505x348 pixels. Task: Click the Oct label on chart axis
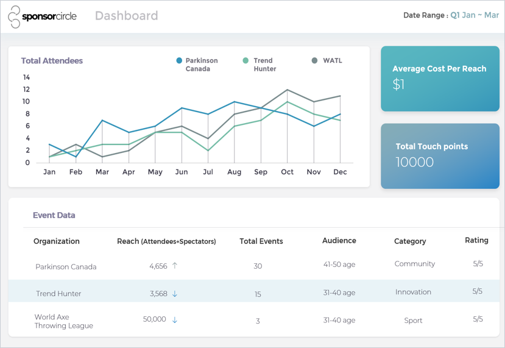point(287,172)
